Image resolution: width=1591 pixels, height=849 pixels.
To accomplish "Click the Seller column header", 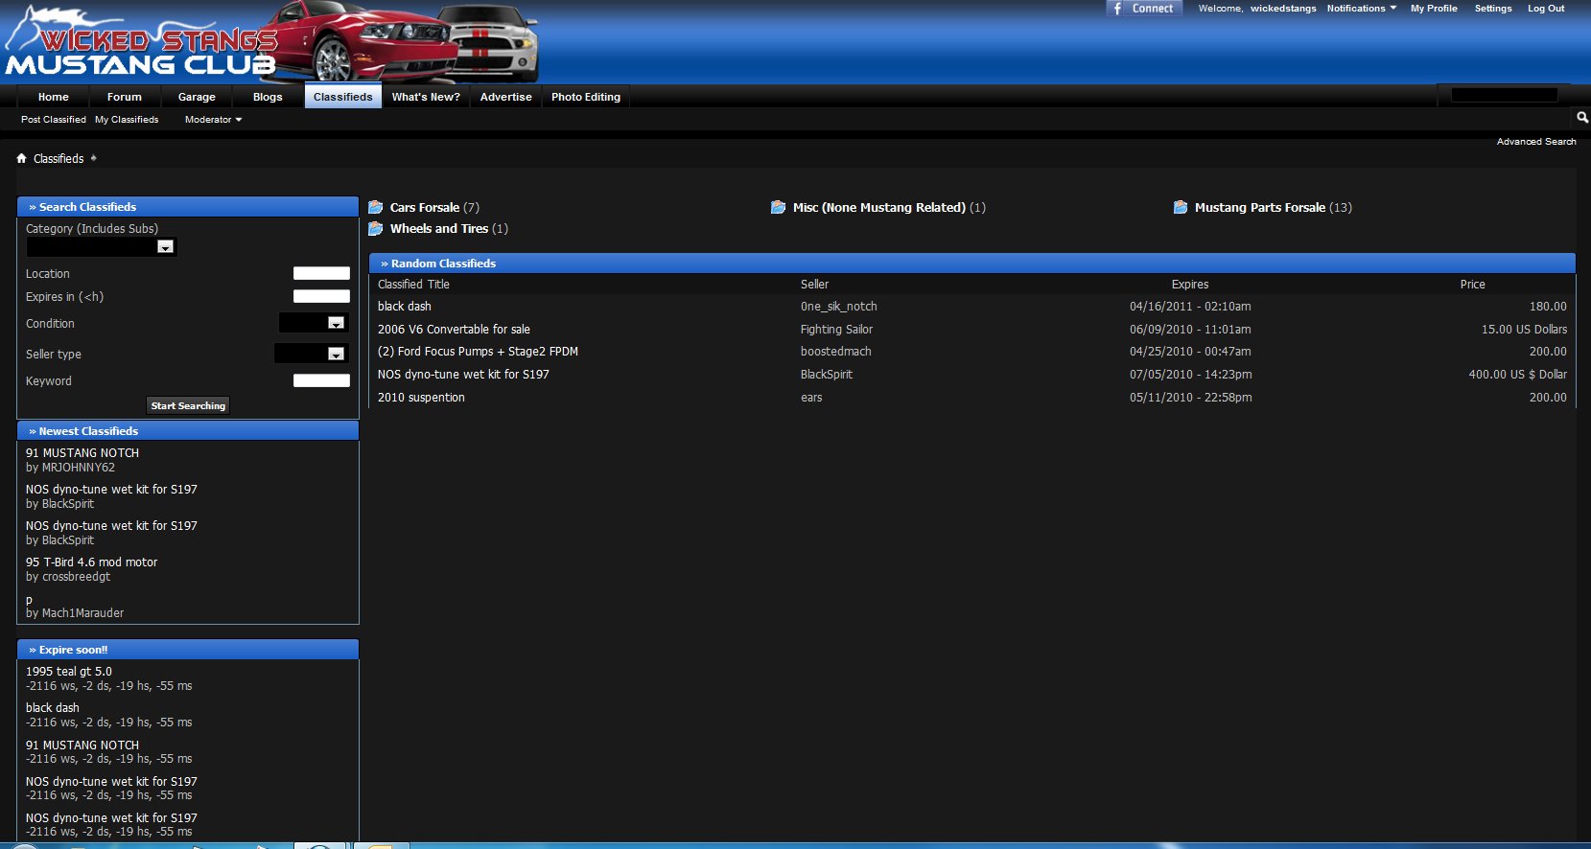I will click(x=814, y=285).
